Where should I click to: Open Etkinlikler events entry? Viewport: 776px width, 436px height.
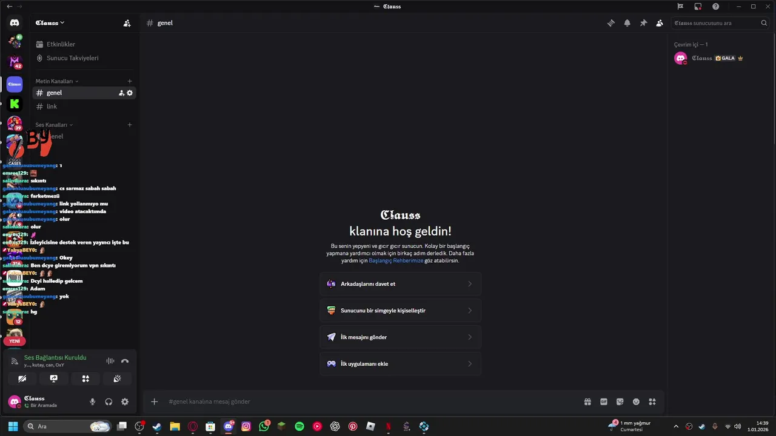(84, 44)
